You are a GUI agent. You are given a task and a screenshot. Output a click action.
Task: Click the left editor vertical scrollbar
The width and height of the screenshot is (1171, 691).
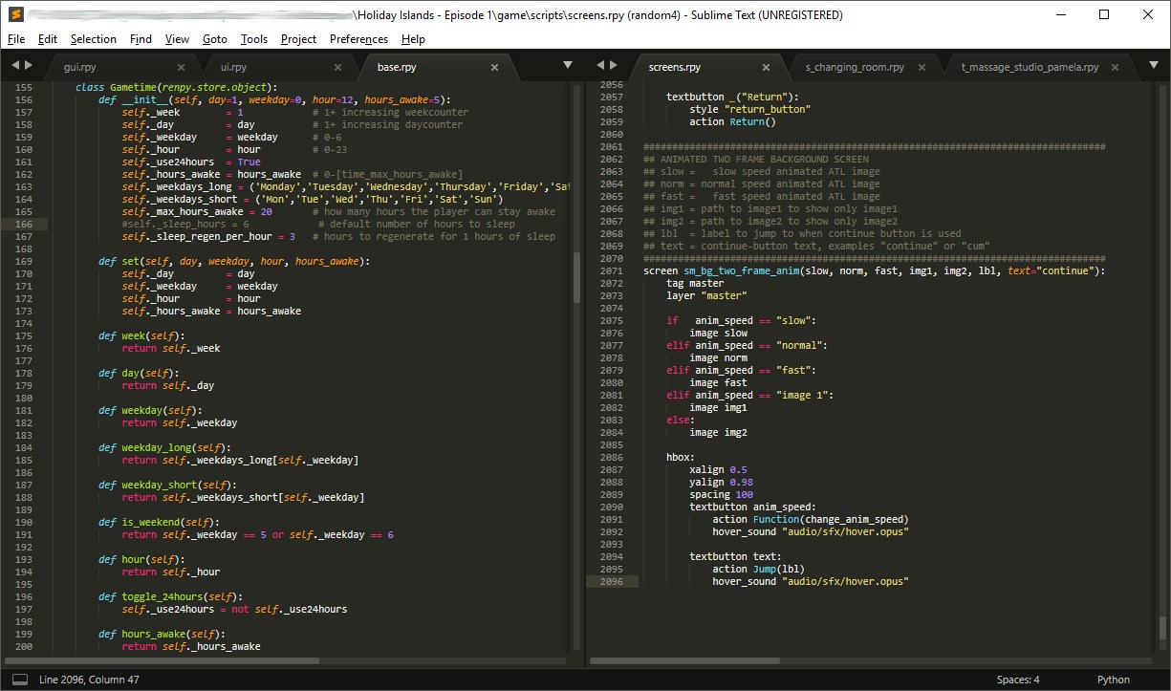(576, 277)
